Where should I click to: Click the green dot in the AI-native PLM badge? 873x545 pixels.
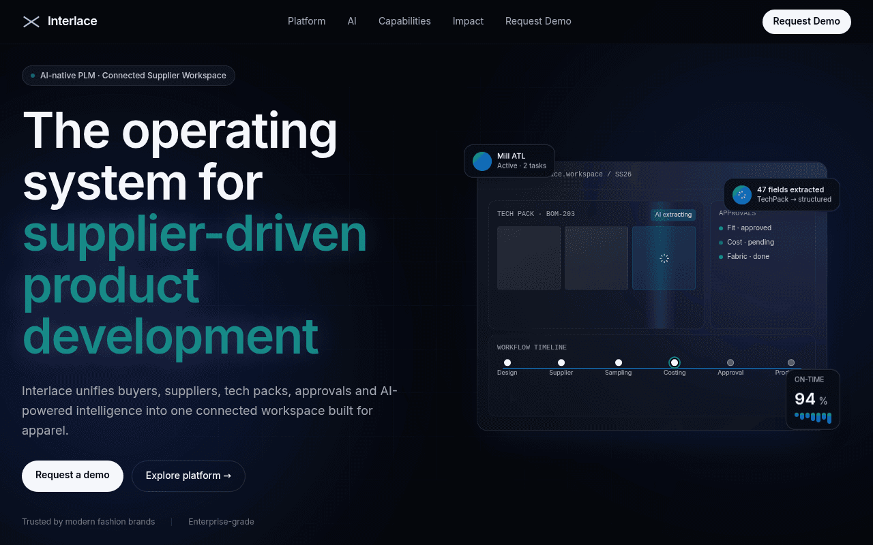point(33,76)
